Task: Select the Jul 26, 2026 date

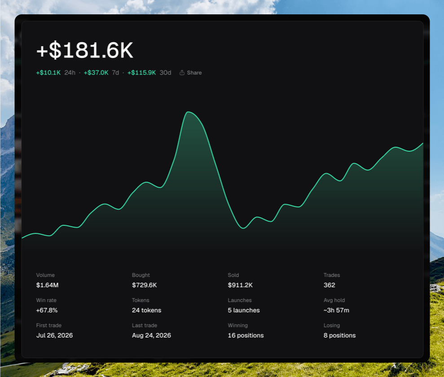Action: (x=54, y=335)
